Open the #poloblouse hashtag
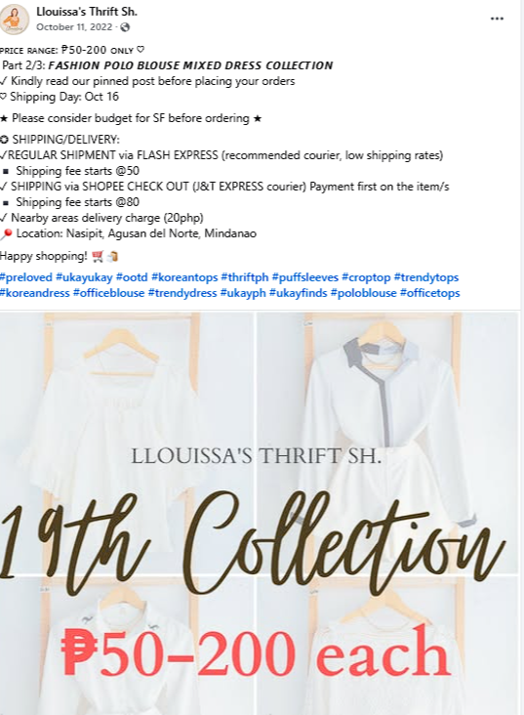524x715 pixels. [364, 293]
